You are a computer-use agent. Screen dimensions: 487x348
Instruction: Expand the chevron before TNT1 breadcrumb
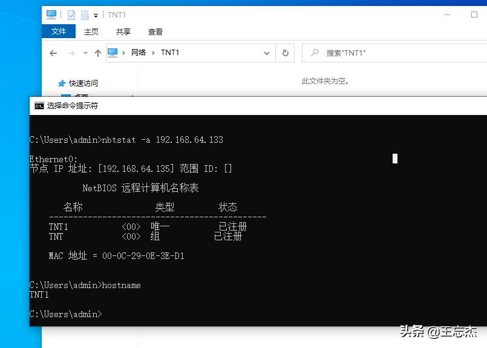click(x=153, y=53)
